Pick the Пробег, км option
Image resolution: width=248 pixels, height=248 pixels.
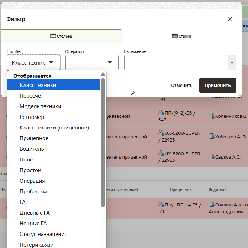coord(33,192)
